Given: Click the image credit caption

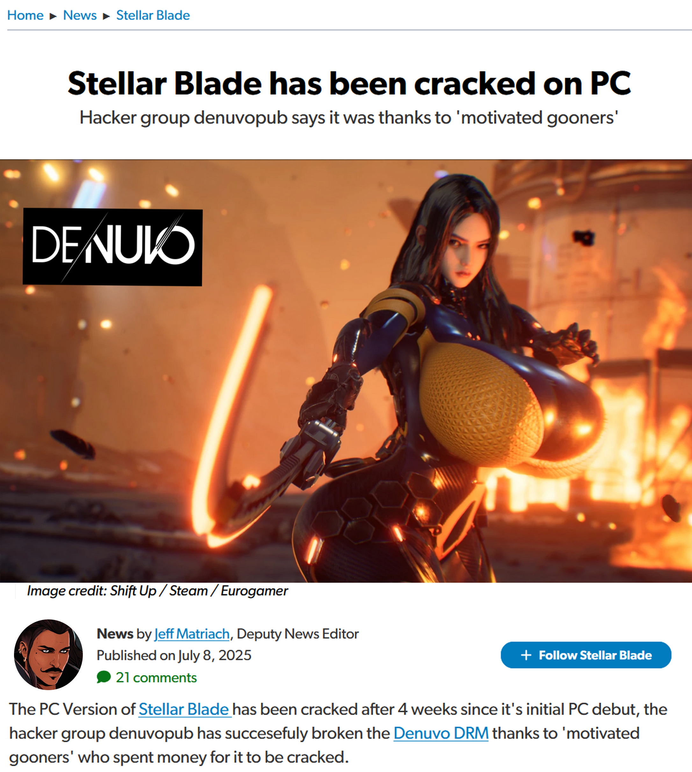Looking at the screenshot, I should [157, 591].
